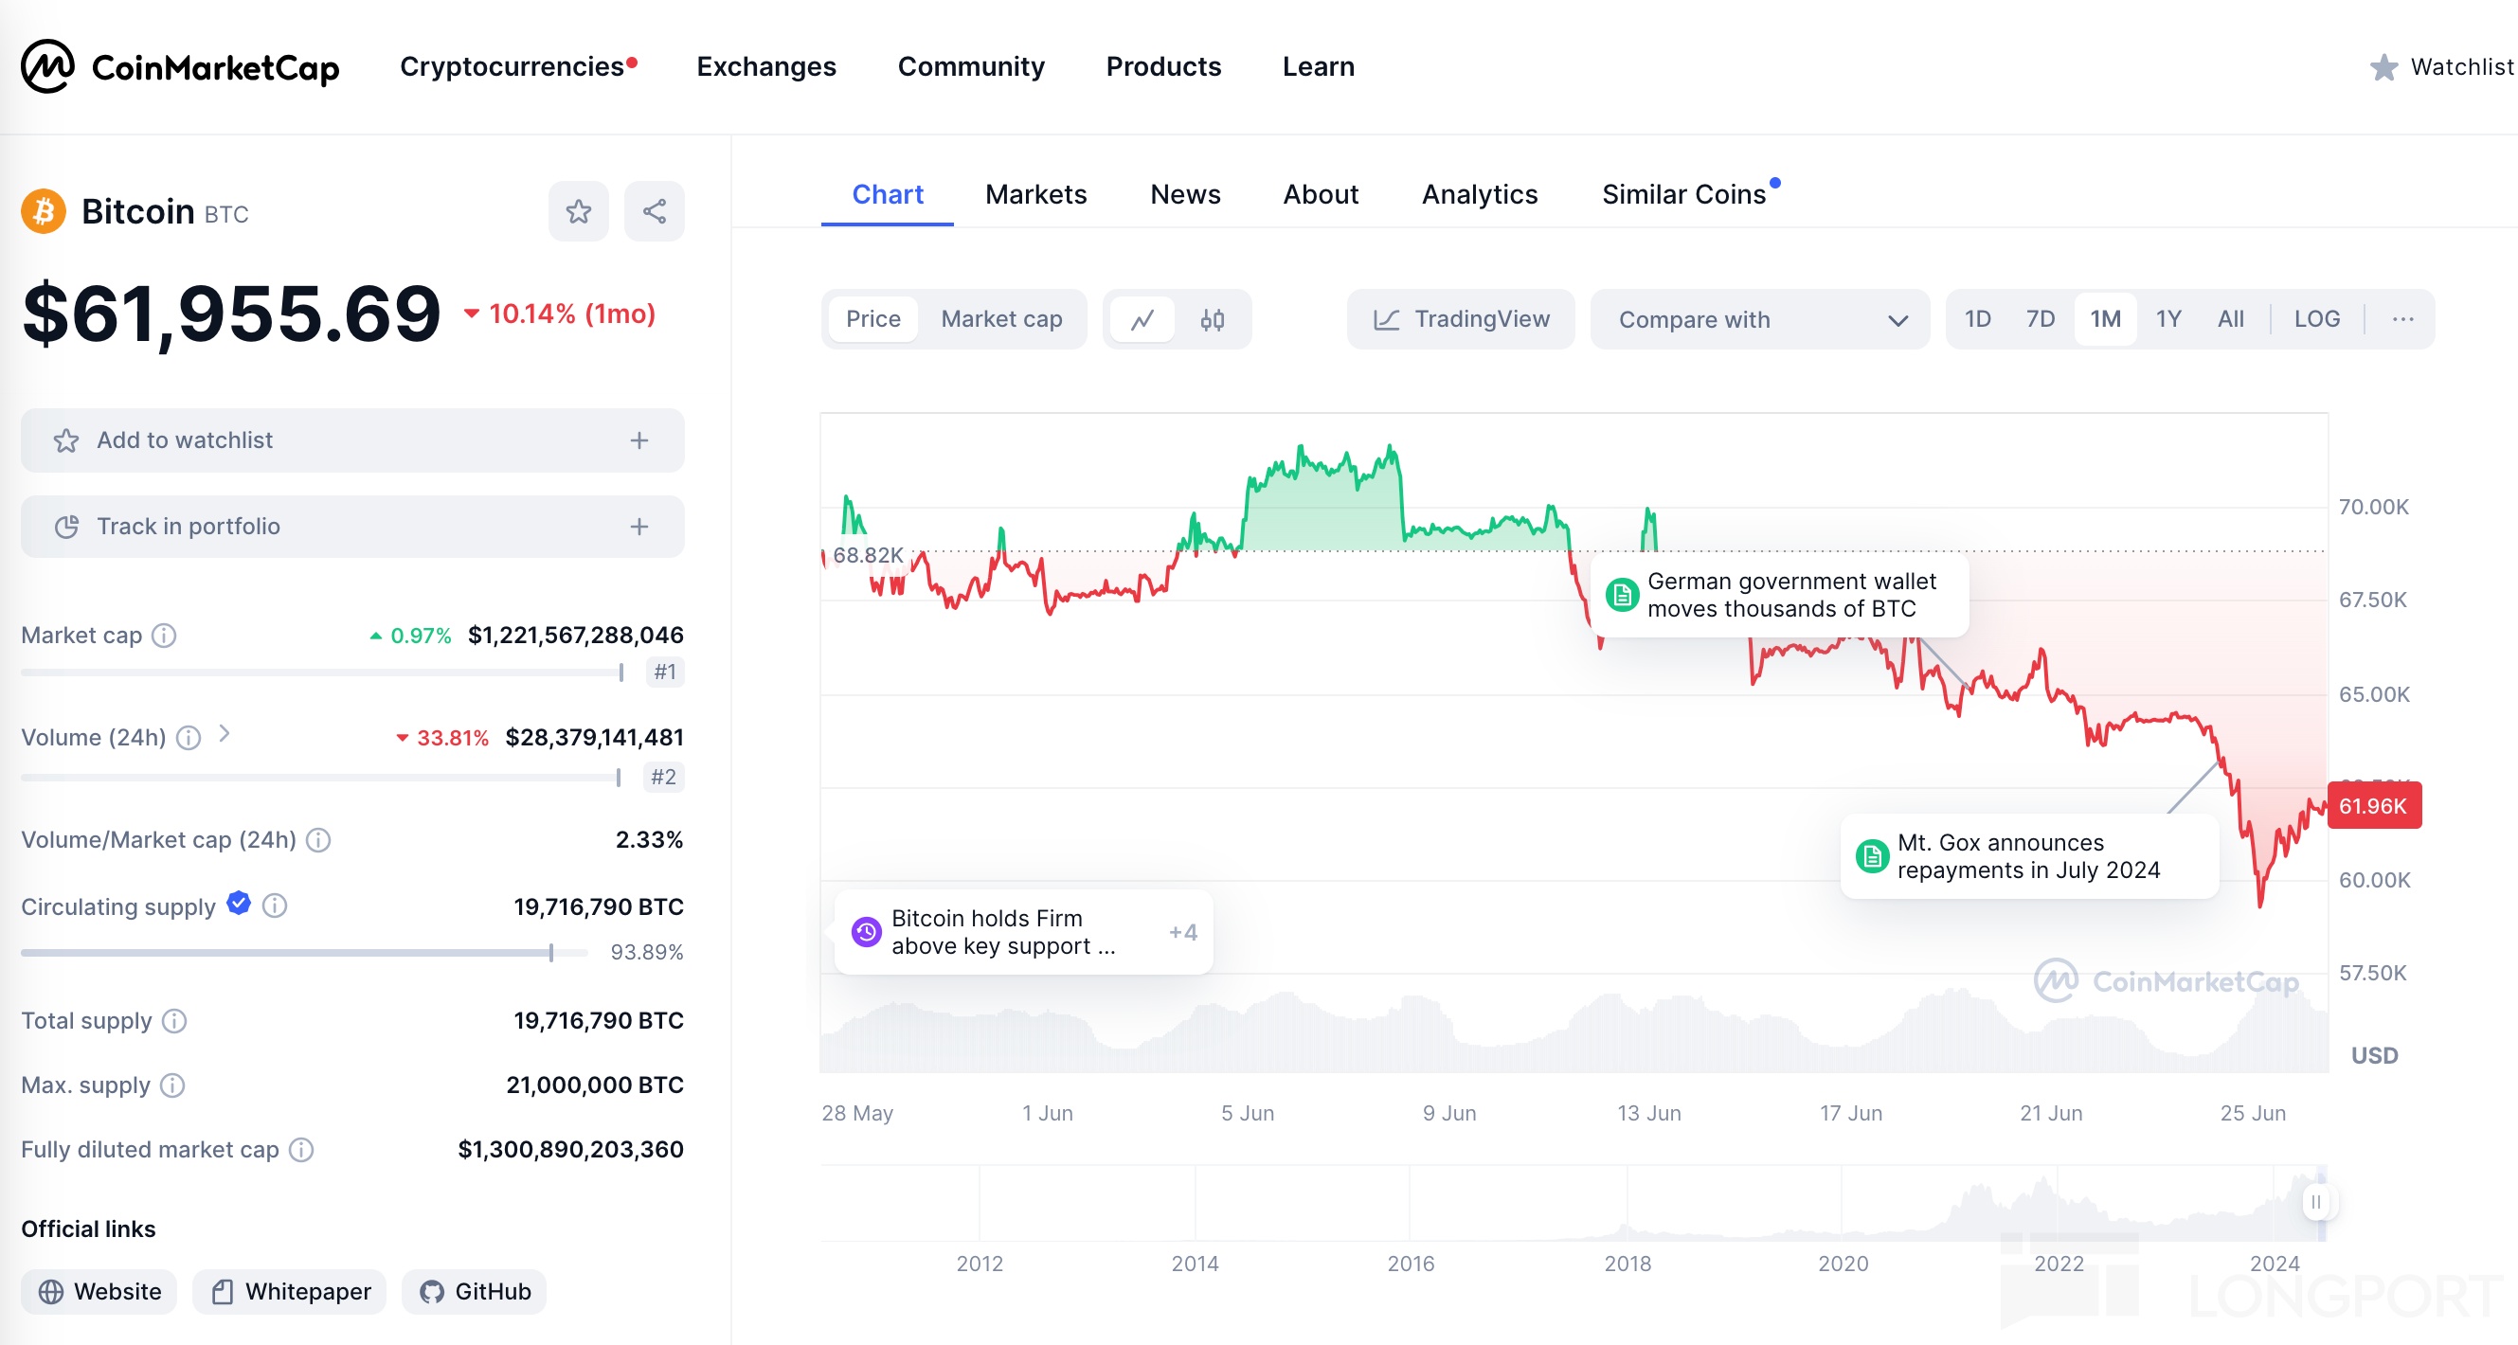
Task: Set chart range to 1M
Action: (2106, 318)
